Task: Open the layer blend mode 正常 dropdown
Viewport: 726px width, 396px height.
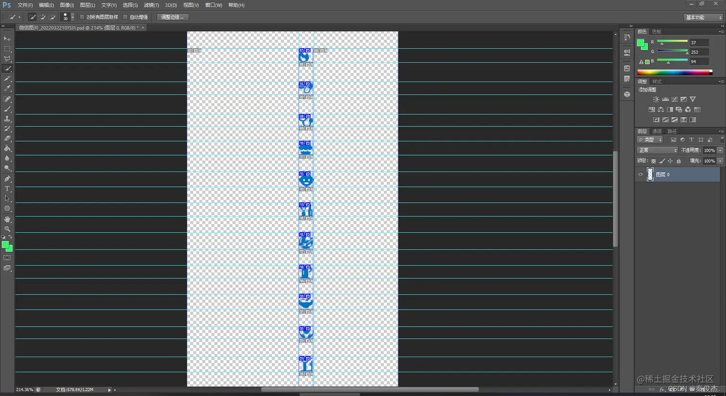Action: tap(657, 150)
